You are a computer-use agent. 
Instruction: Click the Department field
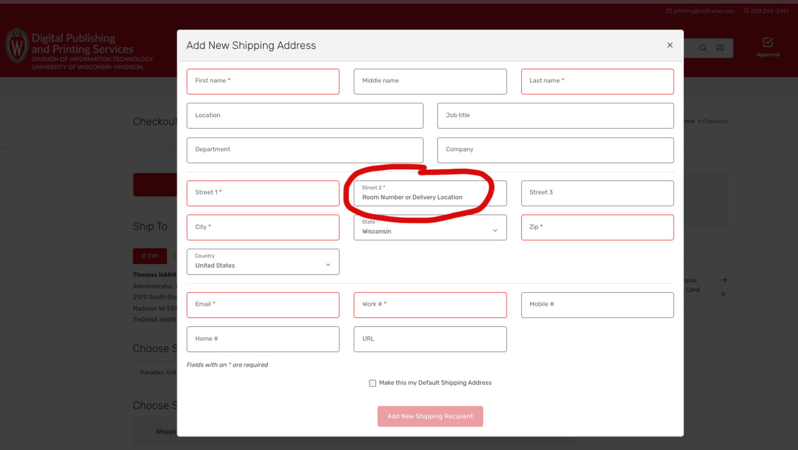(305, 150)
